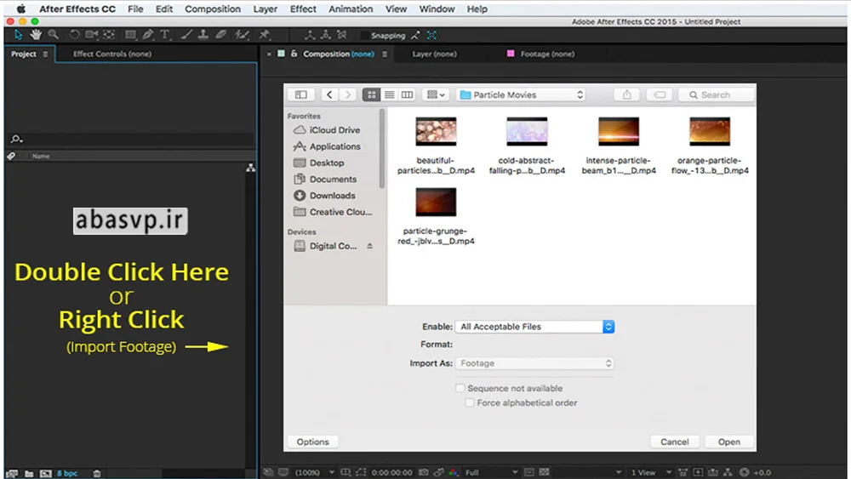This screenshot has height=479, width=851.
Task: Click the Cancel button
Action: click(x=675, y=442)
